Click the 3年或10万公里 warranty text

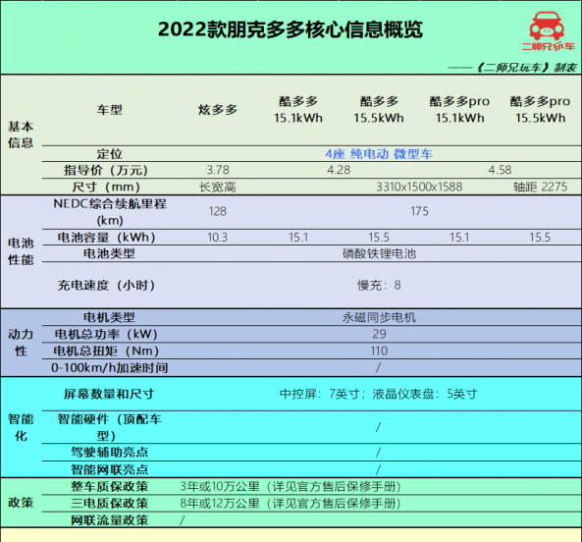coord(291,486)
